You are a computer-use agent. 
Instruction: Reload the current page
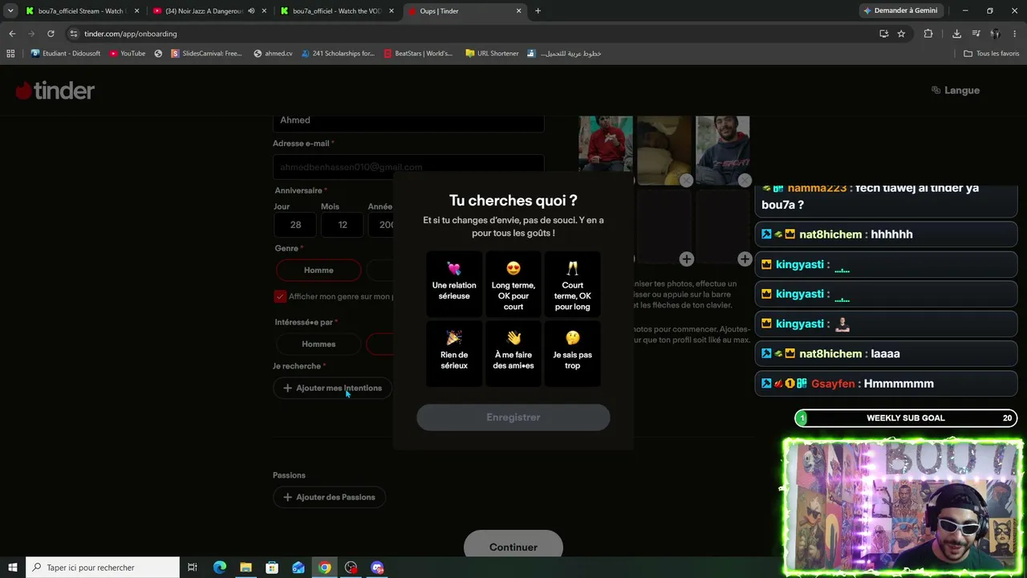point(51,34)
